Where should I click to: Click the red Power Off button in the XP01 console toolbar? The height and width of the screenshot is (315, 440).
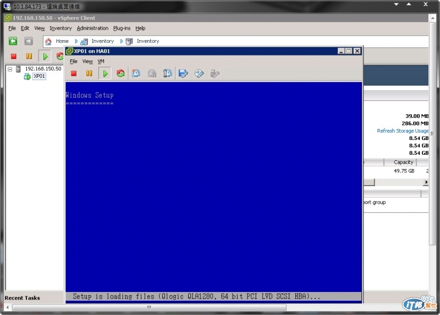pos(74,74)
